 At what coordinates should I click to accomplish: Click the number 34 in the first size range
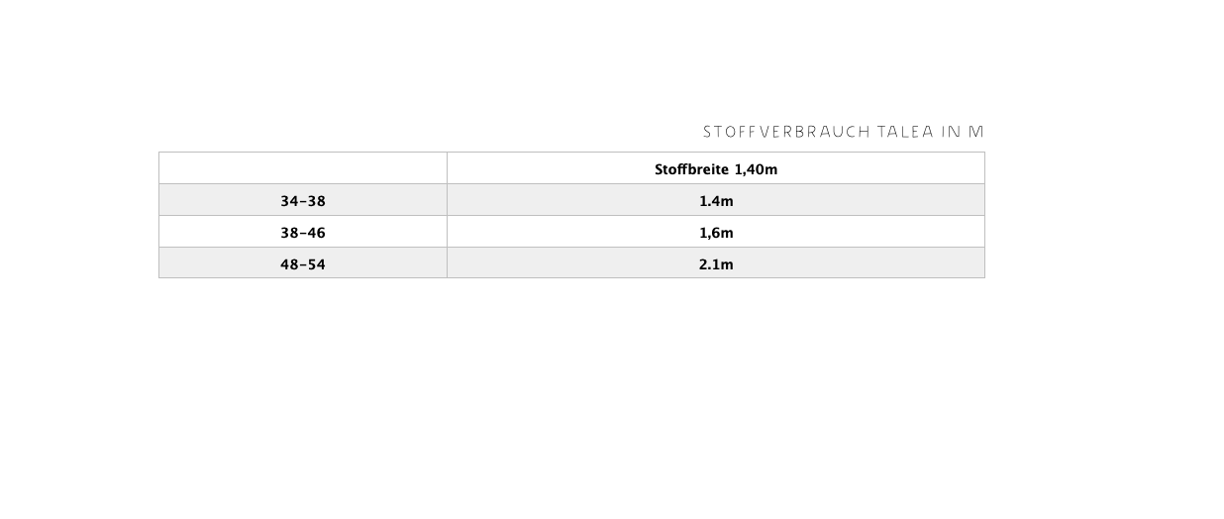[x=289, y=201]
